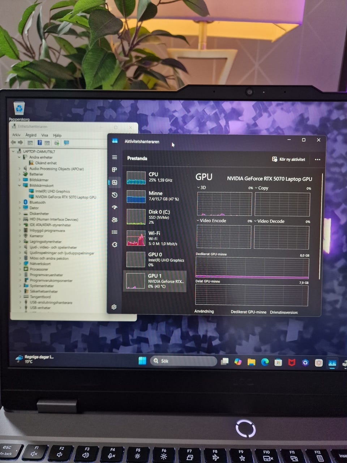Open the Copy graph engine dropdown
Viewport: 347px width, 463px height.
tap(262, 188)
